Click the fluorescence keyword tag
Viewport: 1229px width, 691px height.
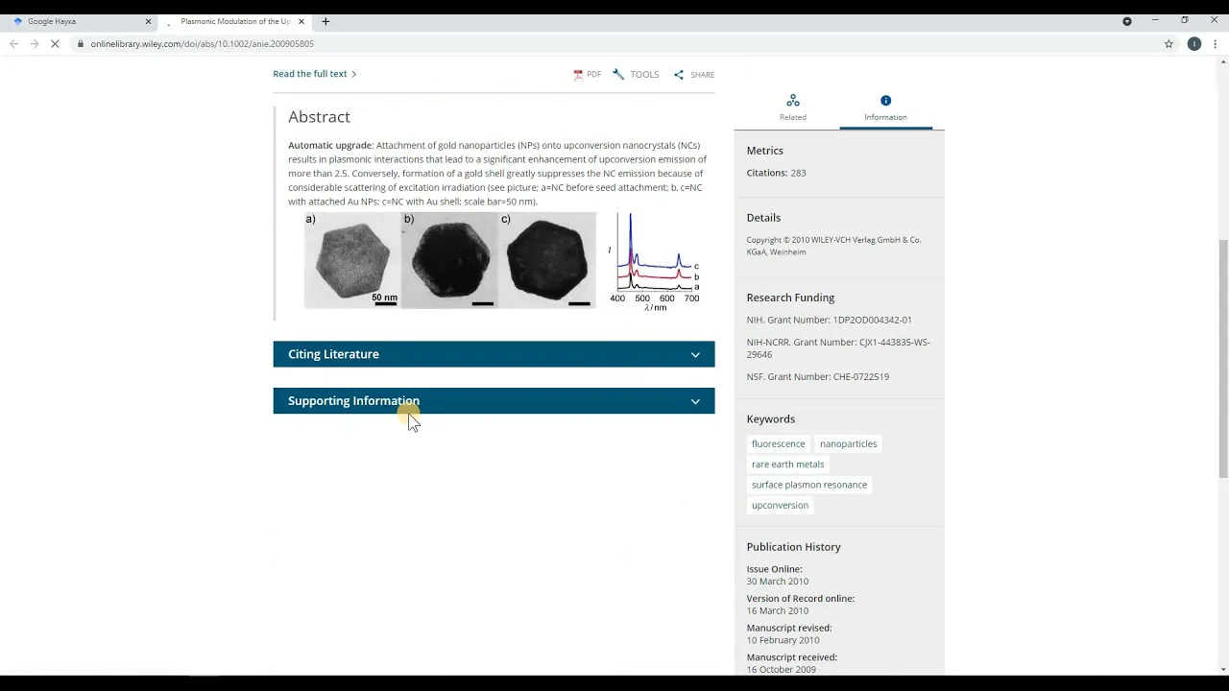click(x=778, y=444)
